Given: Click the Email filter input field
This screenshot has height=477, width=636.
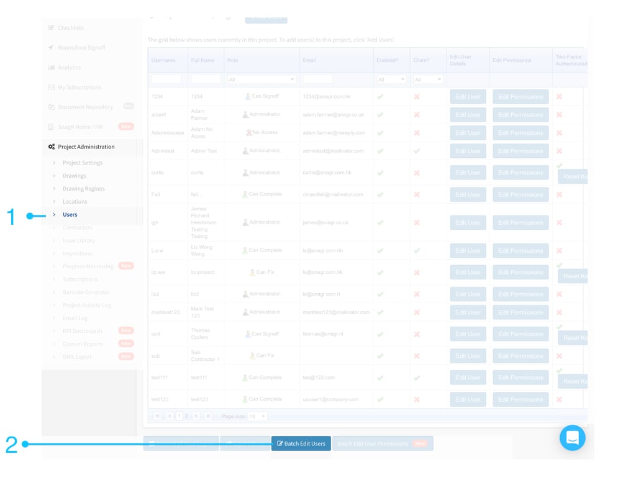Looking at the screenshot, I should click(x=317, y=79).
